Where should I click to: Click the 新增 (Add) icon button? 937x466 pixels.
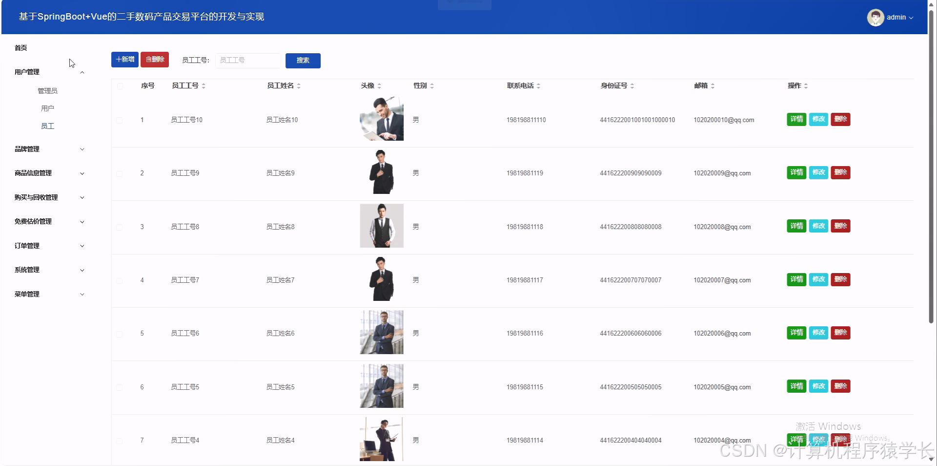click(124, 60)
